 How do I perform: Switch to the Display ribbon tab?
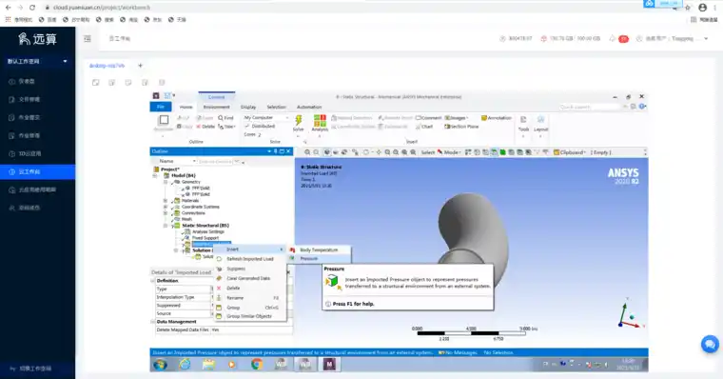coord(248,107)
